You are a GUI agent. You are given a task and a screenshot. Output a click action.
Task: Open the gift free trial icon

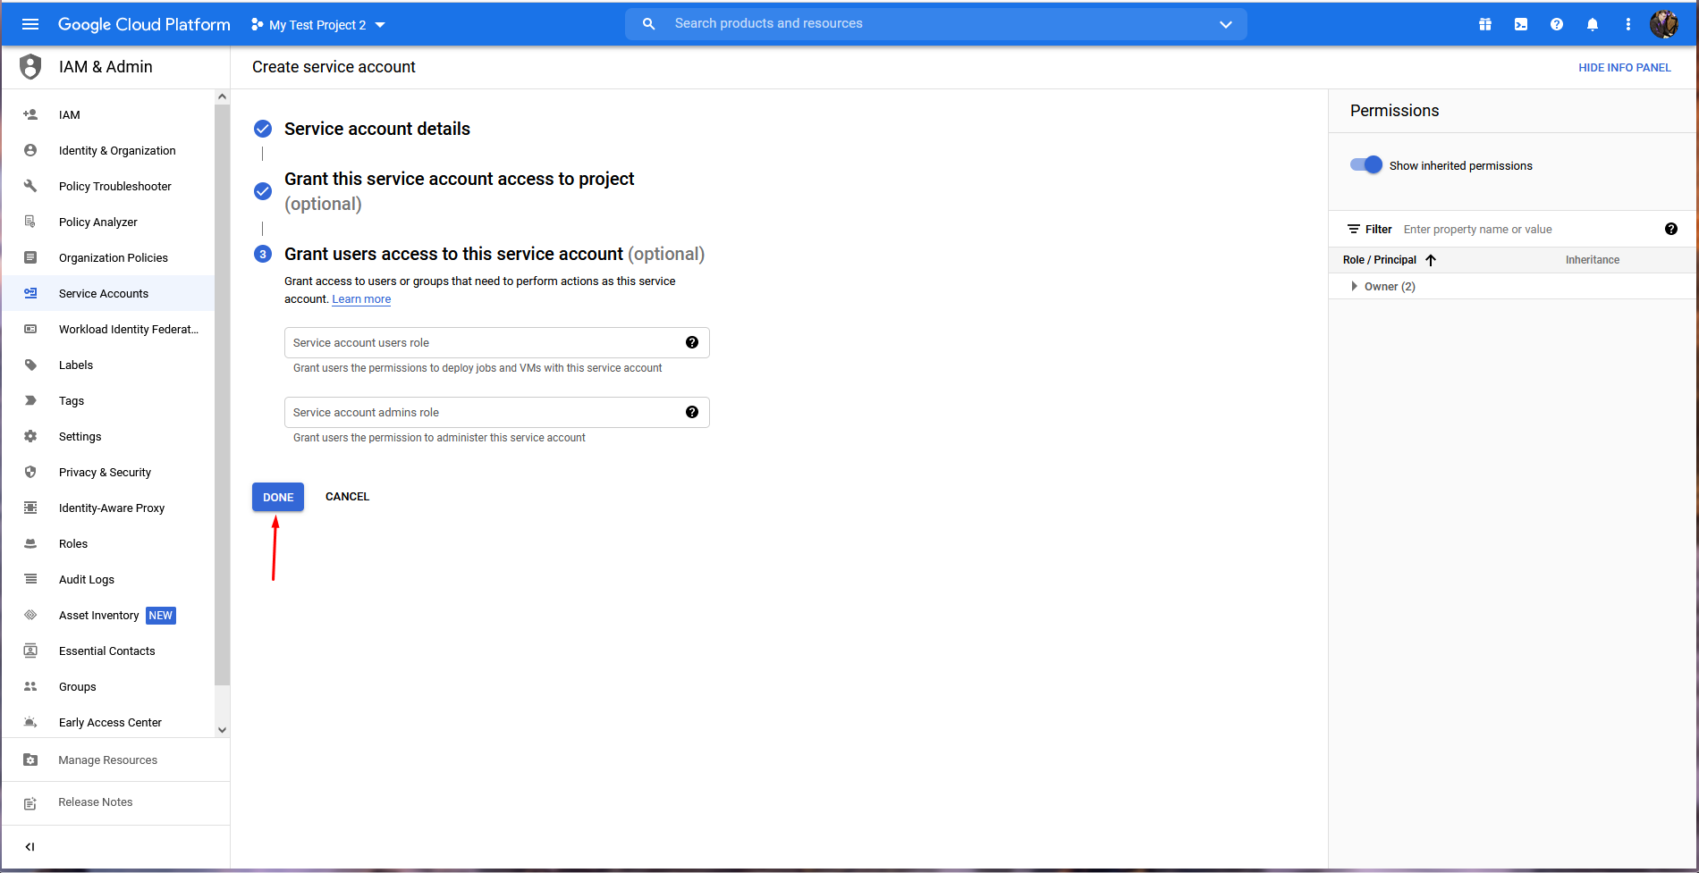[1484, 24]
